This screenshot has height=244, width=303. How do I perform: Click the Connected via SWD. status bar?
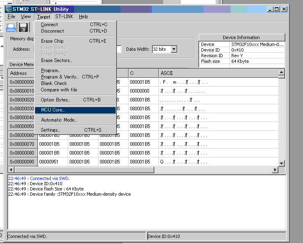click(76, 236)
